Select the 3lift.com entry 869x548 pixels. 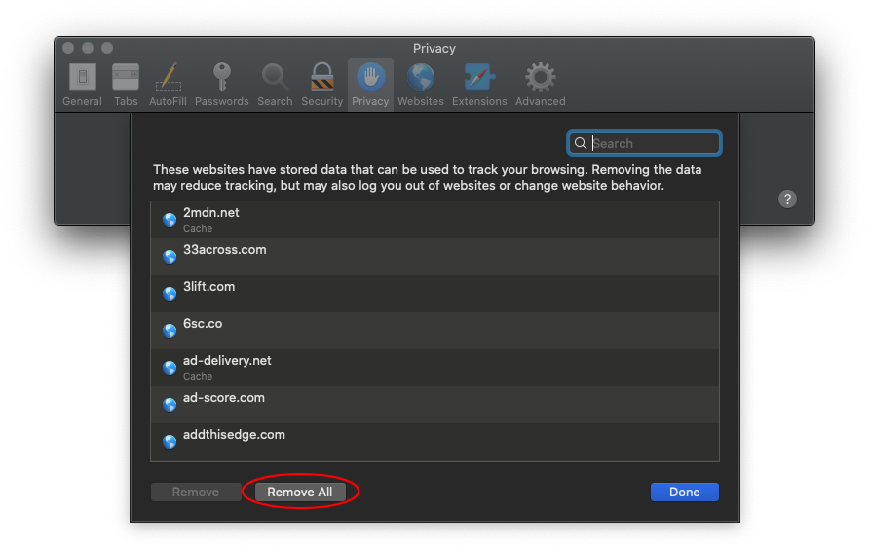point(435,294)
